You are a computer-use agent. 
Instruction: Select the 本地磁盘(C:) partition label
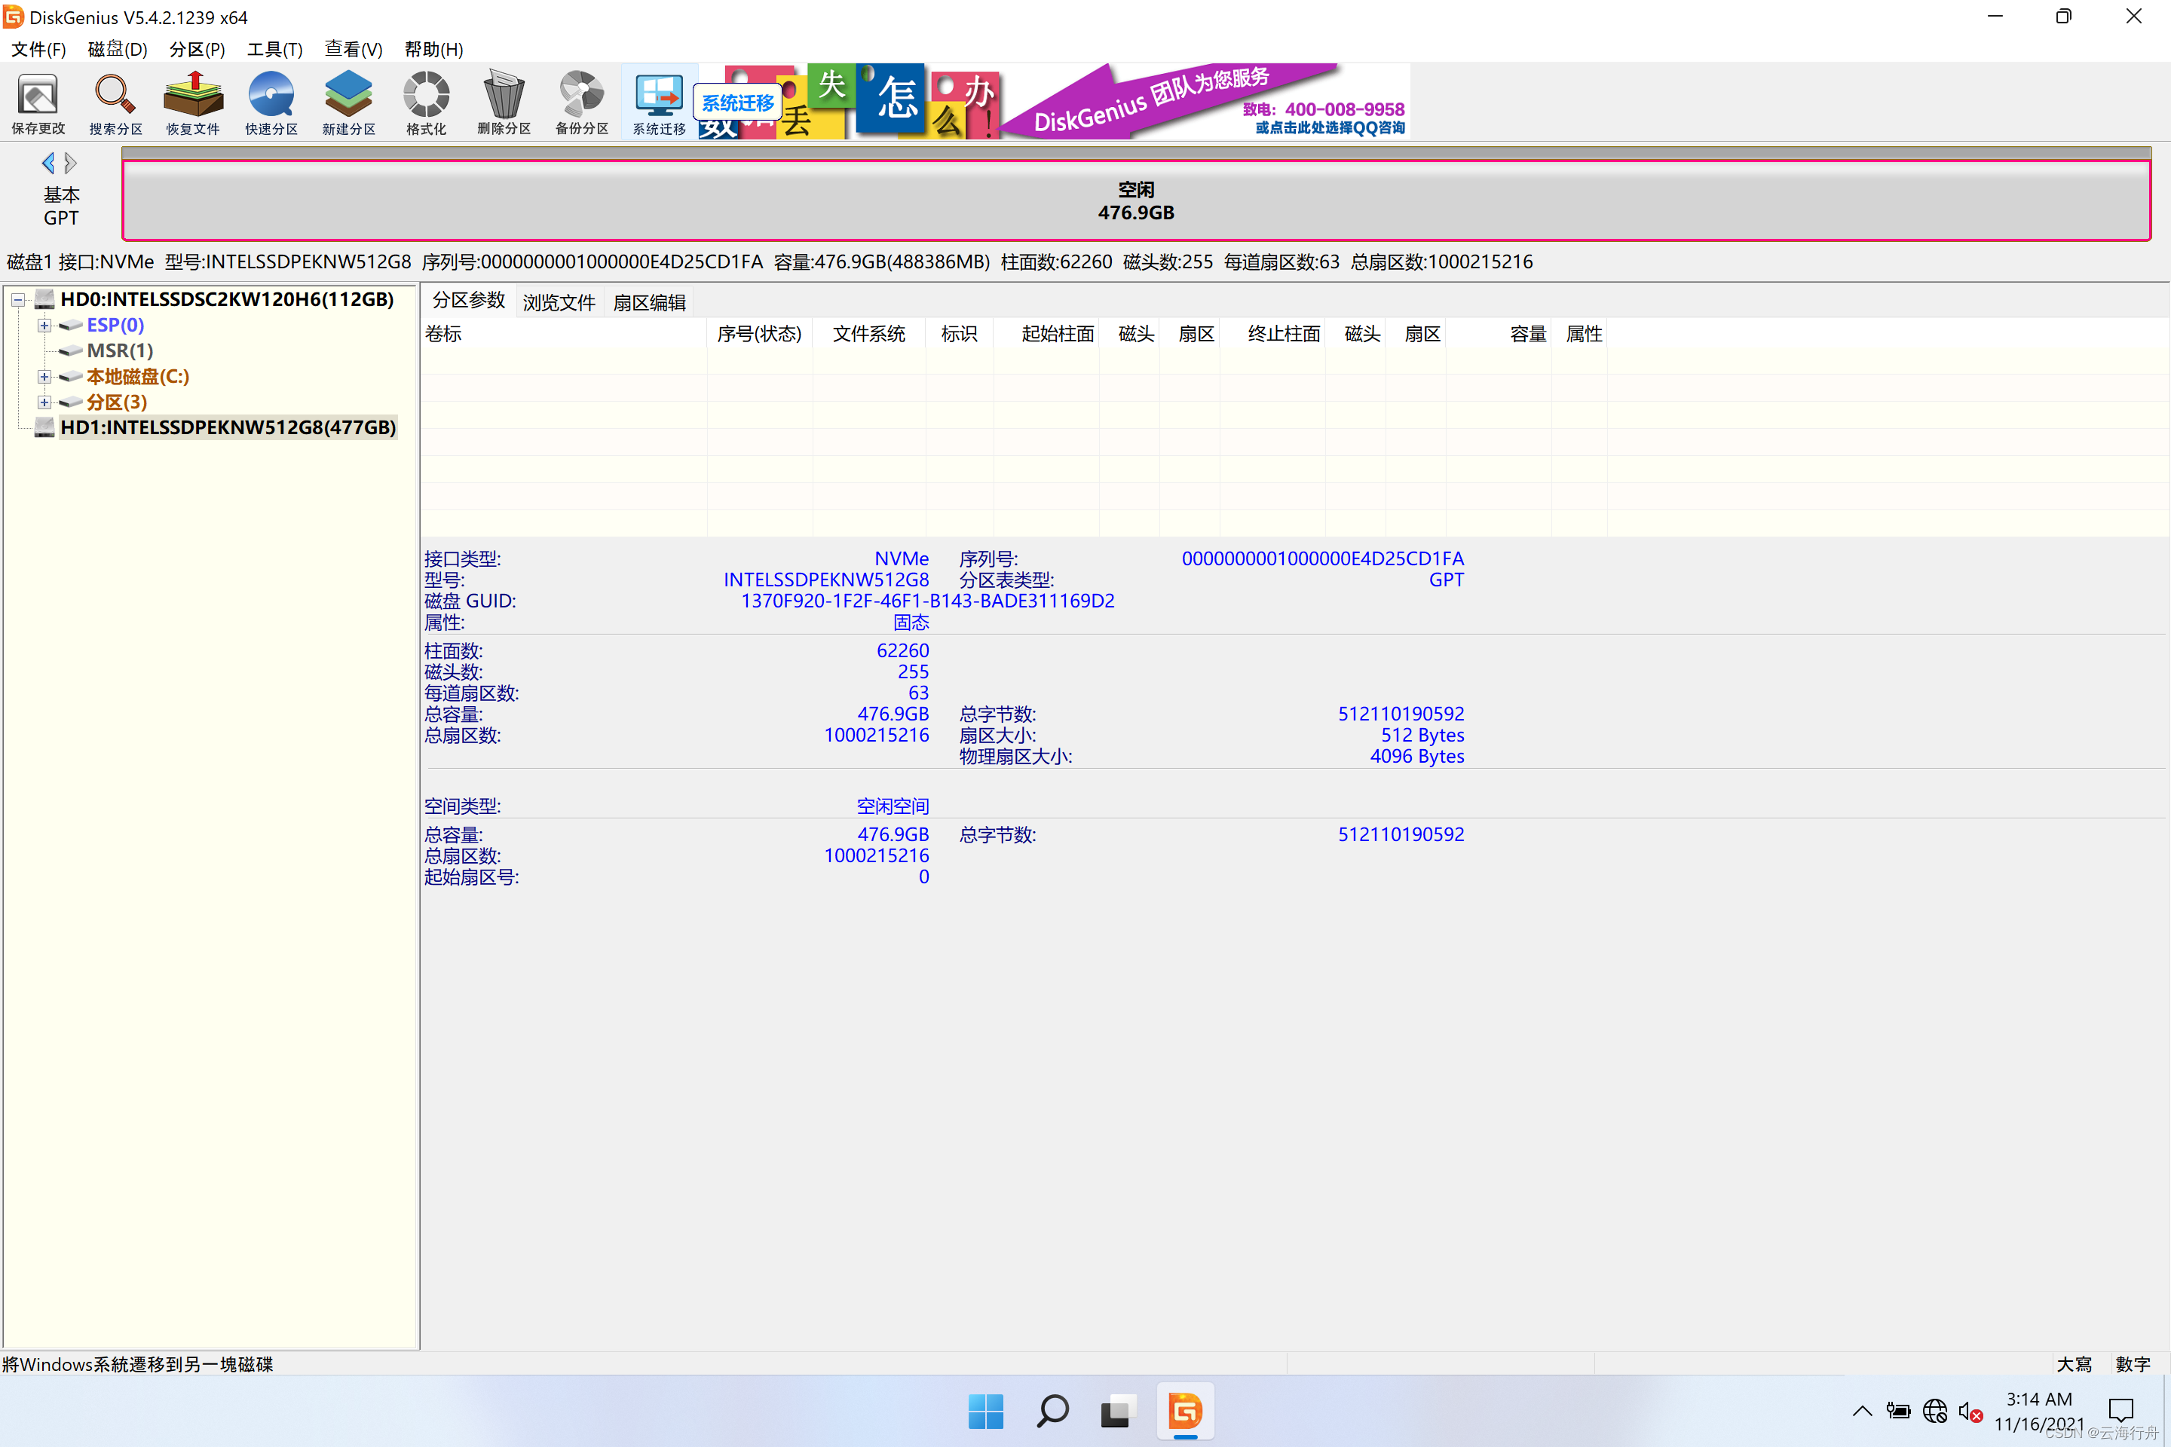137,377
